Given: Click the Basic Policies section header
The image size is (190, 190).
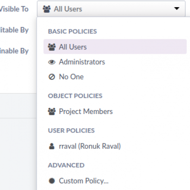Looking at the screenshot, I should (72, 31).
